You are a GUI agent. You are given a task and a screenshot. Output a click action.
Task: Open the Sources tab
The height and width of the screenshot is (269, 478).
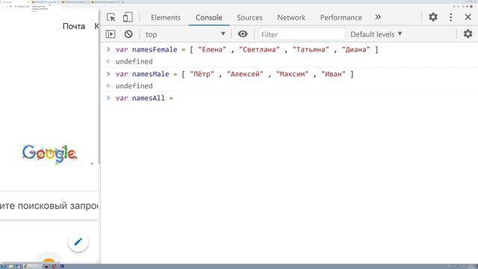(249, 18)
